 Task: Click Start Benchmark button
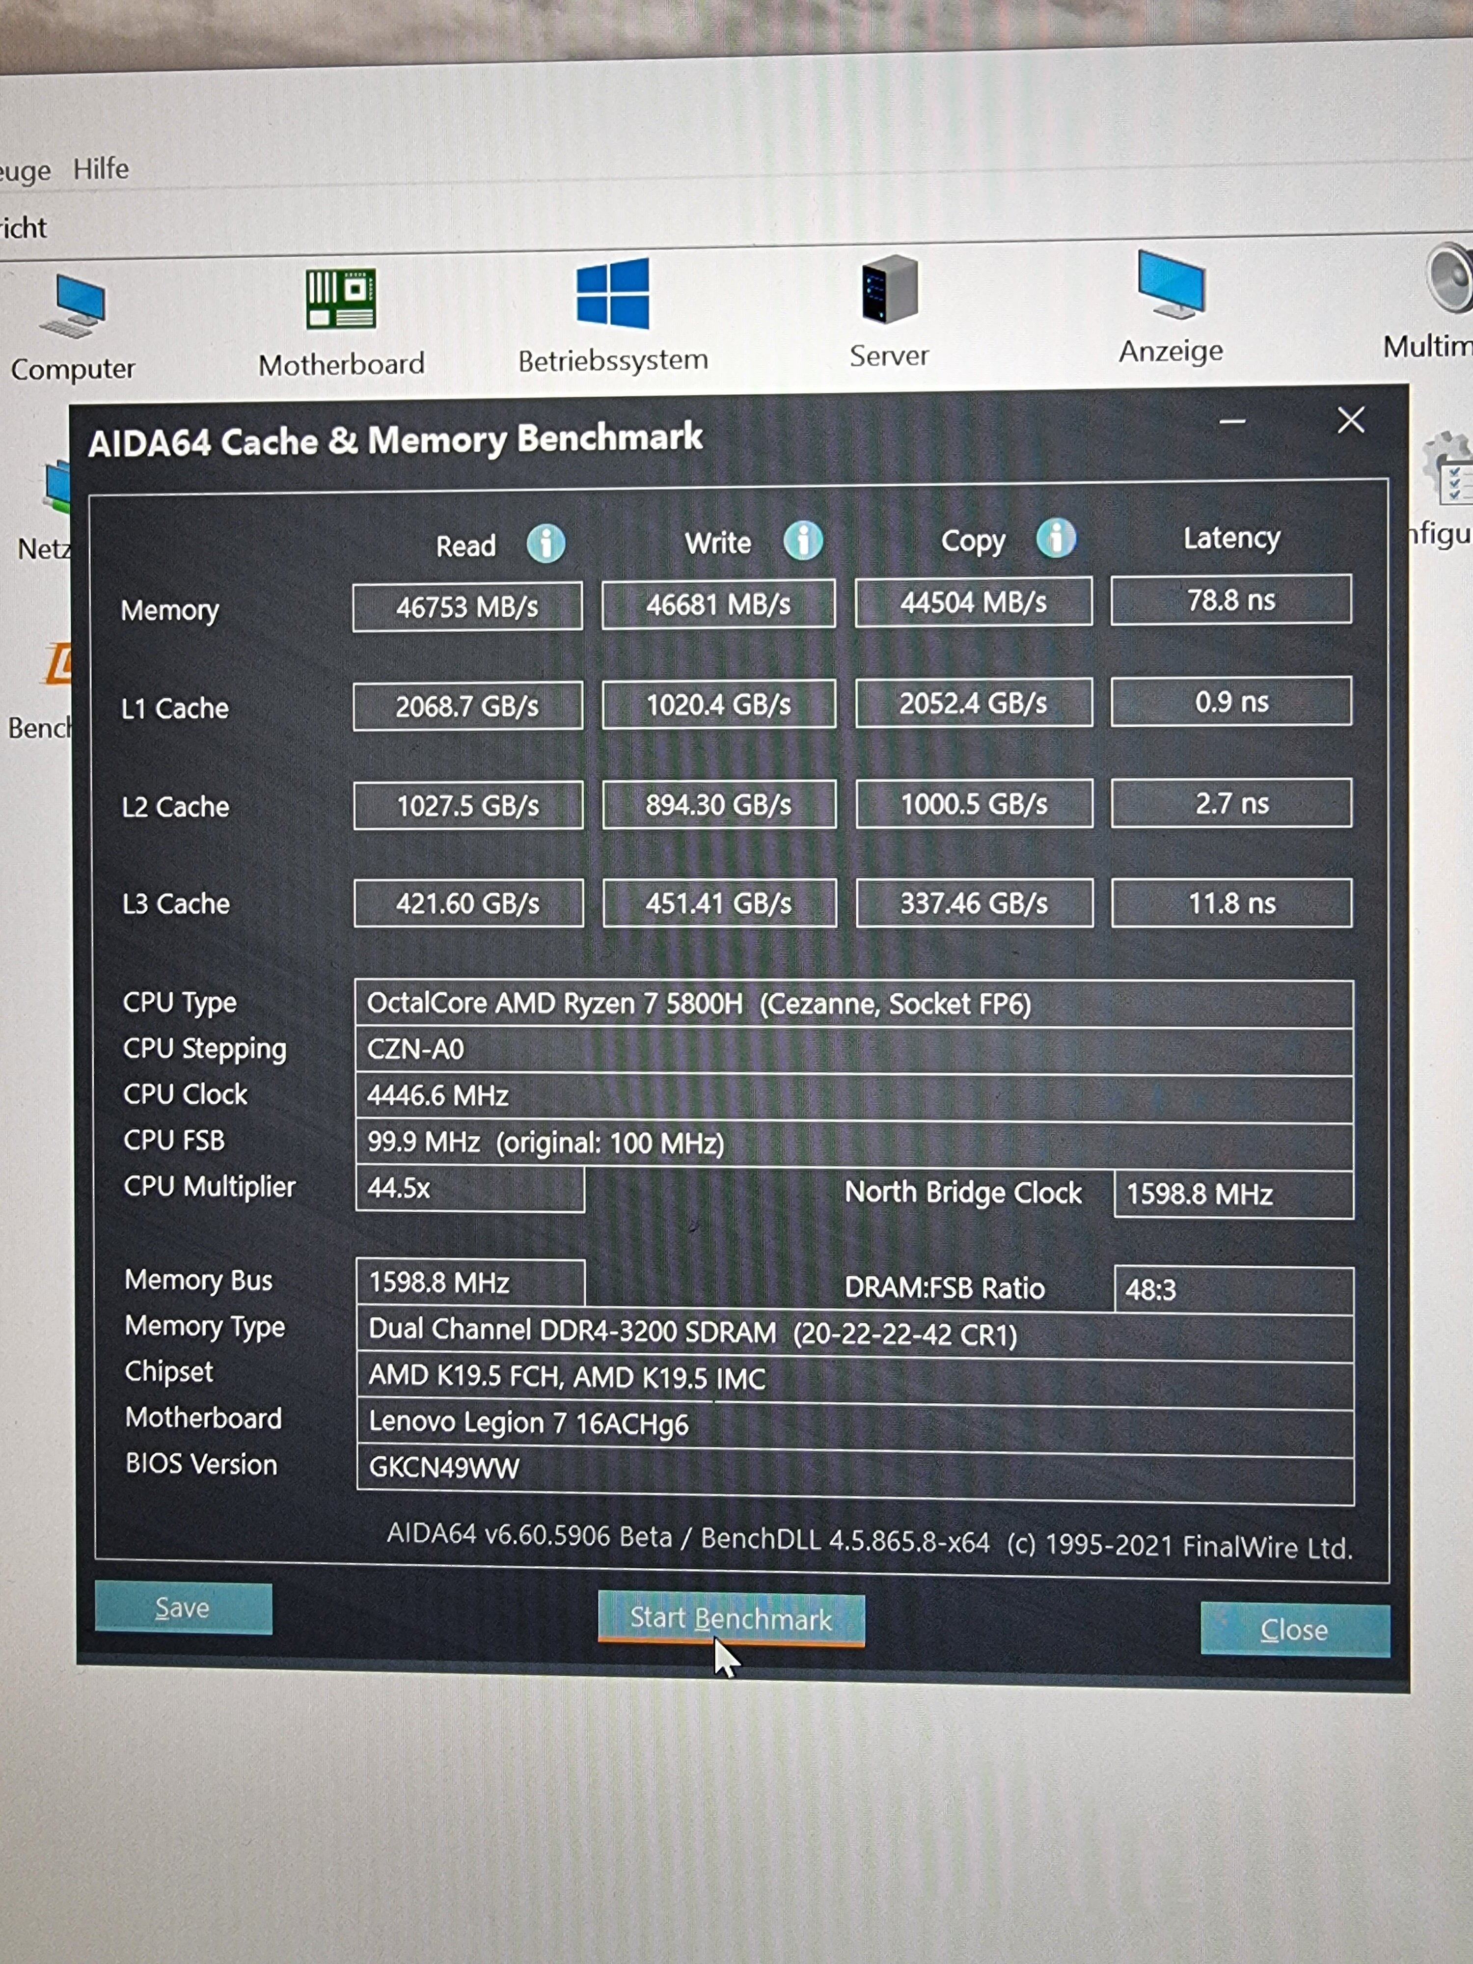point(731,1618)
